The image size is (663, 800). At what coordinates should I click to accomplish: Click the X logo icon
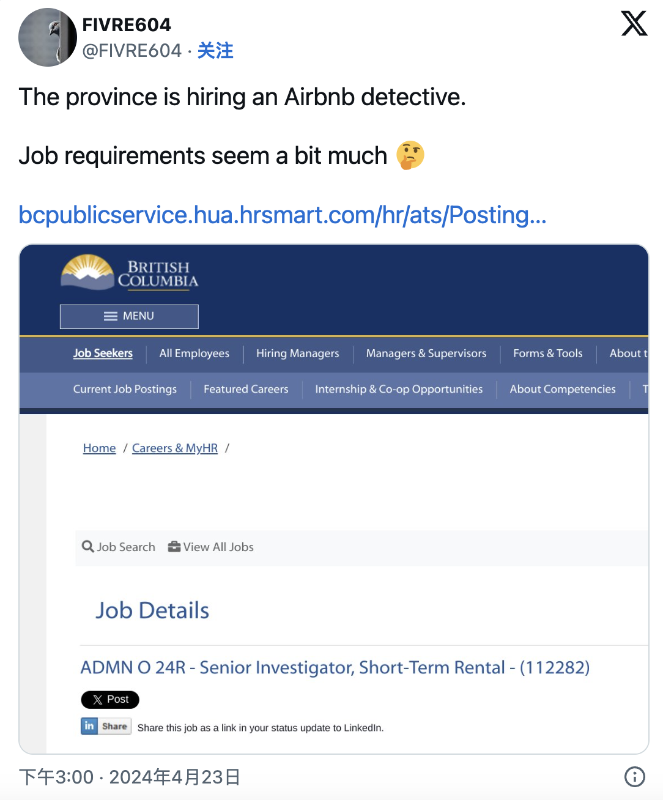[634, 24]
